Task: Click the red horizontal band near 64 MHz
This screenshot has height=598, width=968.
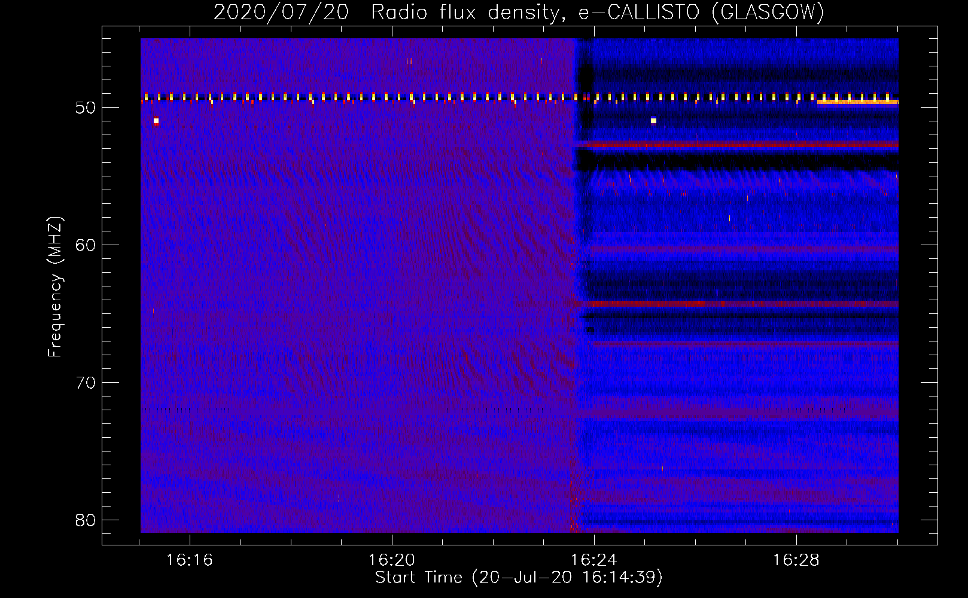Action: (x=737, y=304)
